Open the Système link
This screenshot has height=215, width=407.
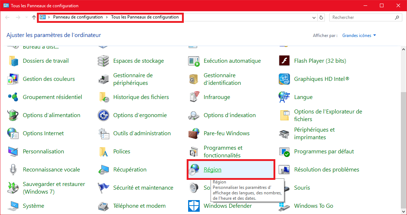coord(34,206)
